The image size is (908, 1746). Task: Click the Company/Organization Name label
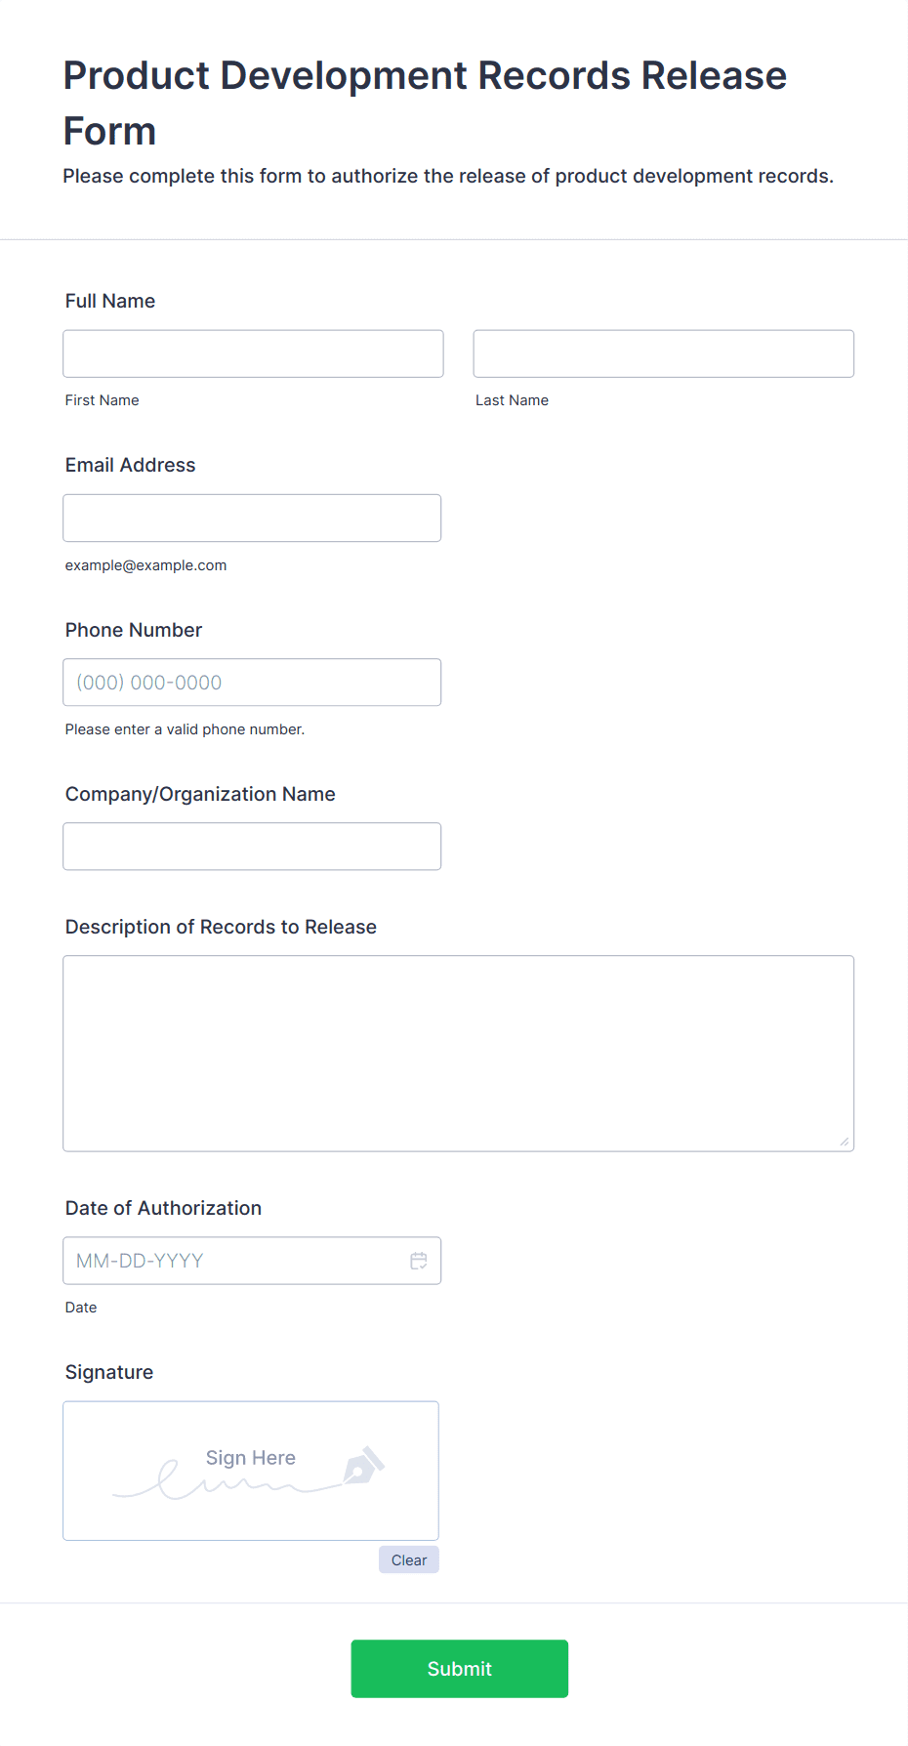pos(200,794)
